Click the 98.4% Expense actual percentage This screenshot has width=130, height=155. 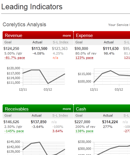click(x=109, y=53)
